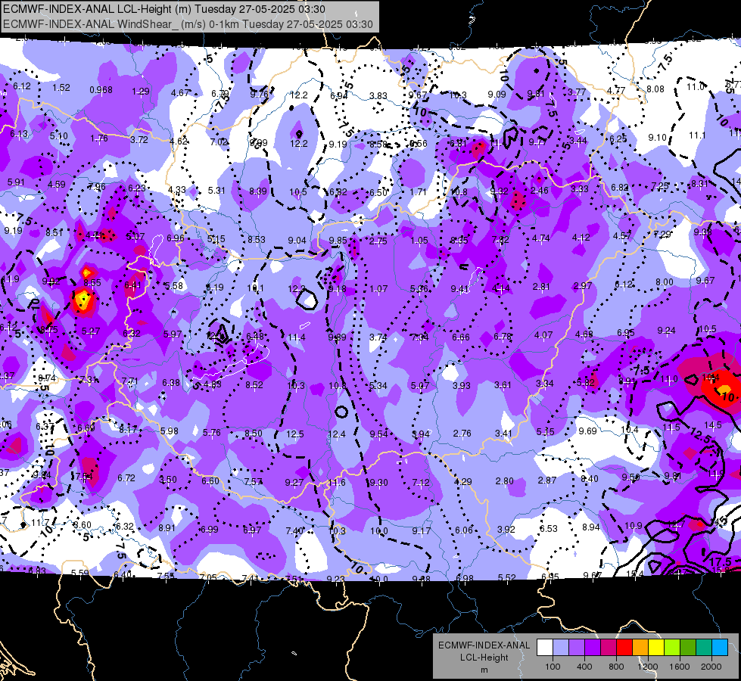Click the grid value 3.74

(378, 337)
